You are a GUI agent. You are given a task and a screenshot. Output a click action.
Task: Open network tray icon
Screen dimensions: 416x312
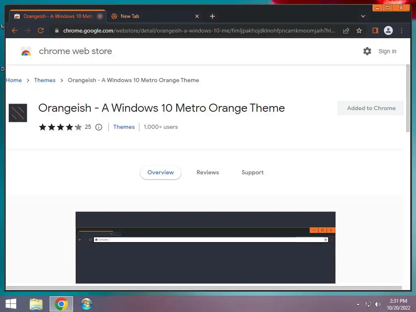[x=368, y=304]
